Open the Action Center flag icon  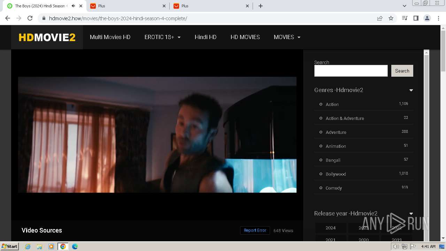point(413,246)
